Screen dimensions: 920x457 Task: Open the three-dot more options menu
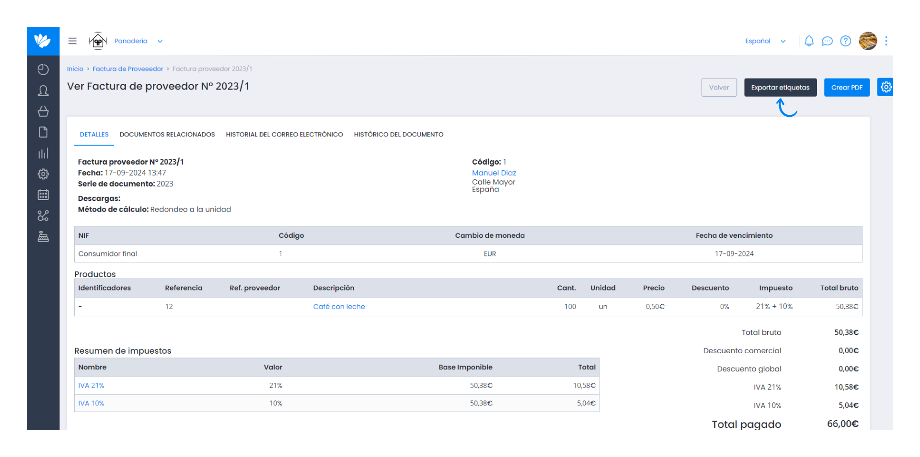tap(886, 41)
